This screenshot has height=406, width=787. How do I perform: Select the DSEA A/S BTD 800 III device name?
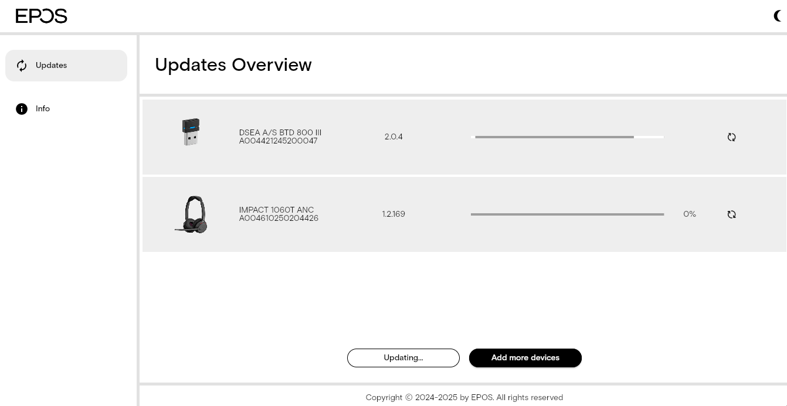coord(280,133)
